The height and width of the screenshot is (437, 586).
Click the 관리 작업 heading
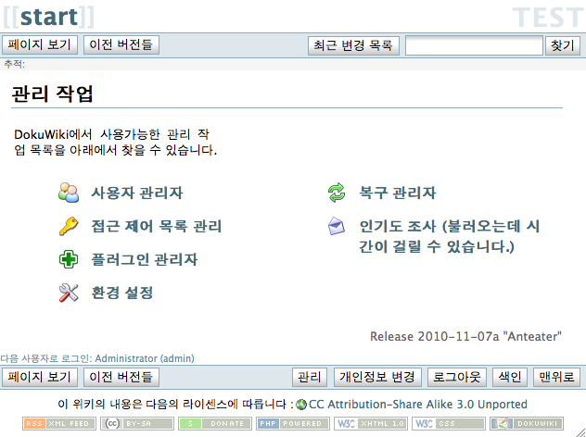[52, 94]
